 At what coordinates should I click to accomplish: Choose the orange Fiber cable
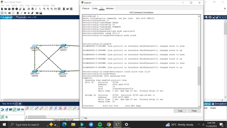46,108
